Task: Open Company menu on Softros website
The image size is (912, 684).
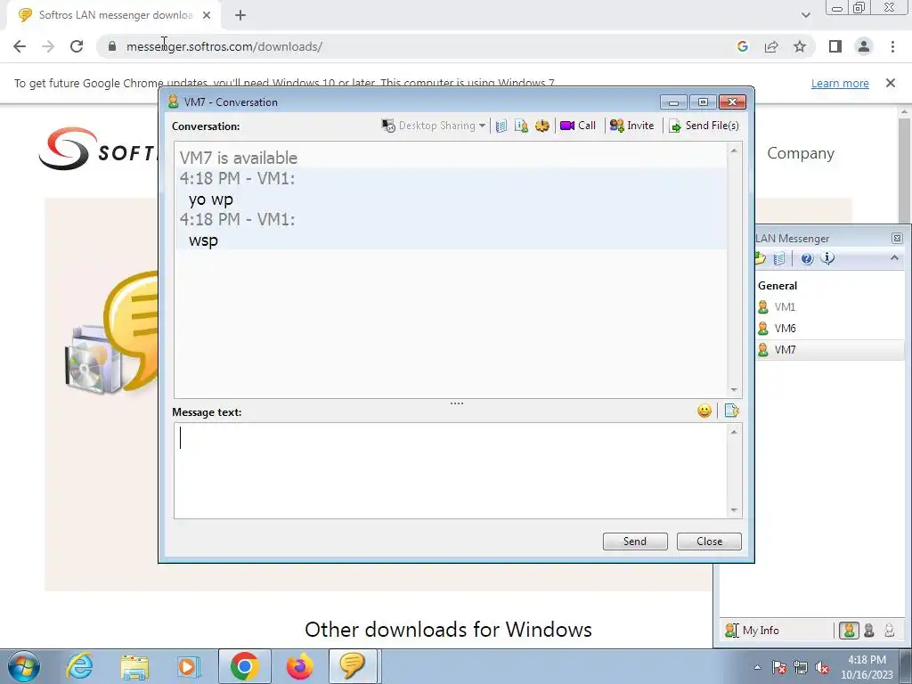Action: (801, 153)
